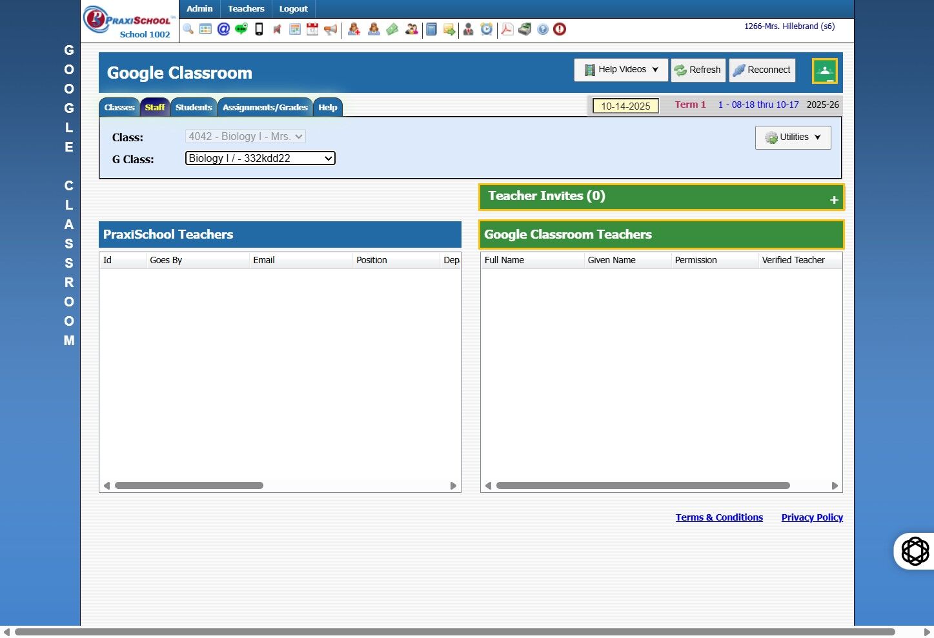Viewport: 934px width, 638px height.
Task: Click the Id column header
Action: point(123,260)
